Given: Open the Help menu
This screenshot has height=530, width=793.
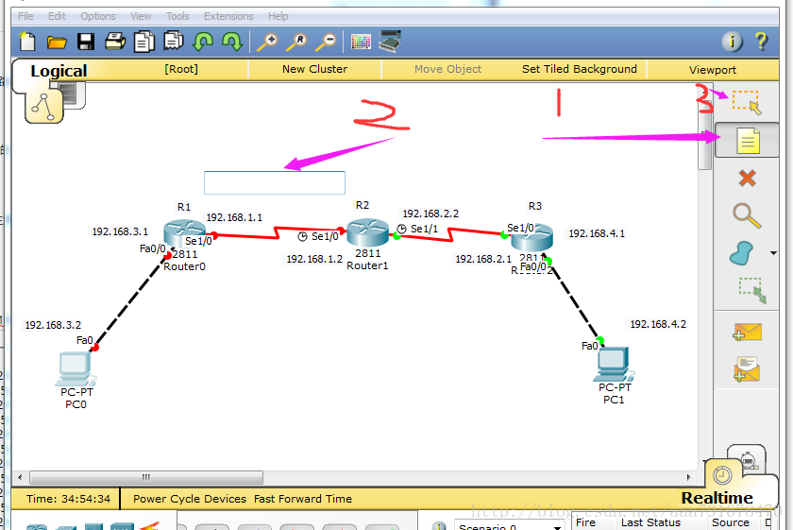Looking at the screenshot, I should click(278, 16).
